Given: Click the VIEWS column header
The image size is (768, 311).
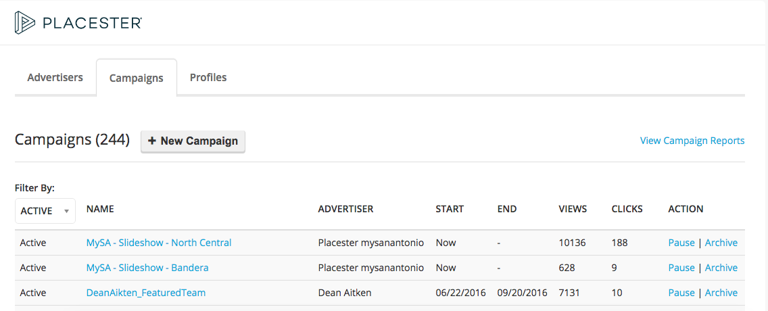Looking at the screenshot, I should coord(573,209).
